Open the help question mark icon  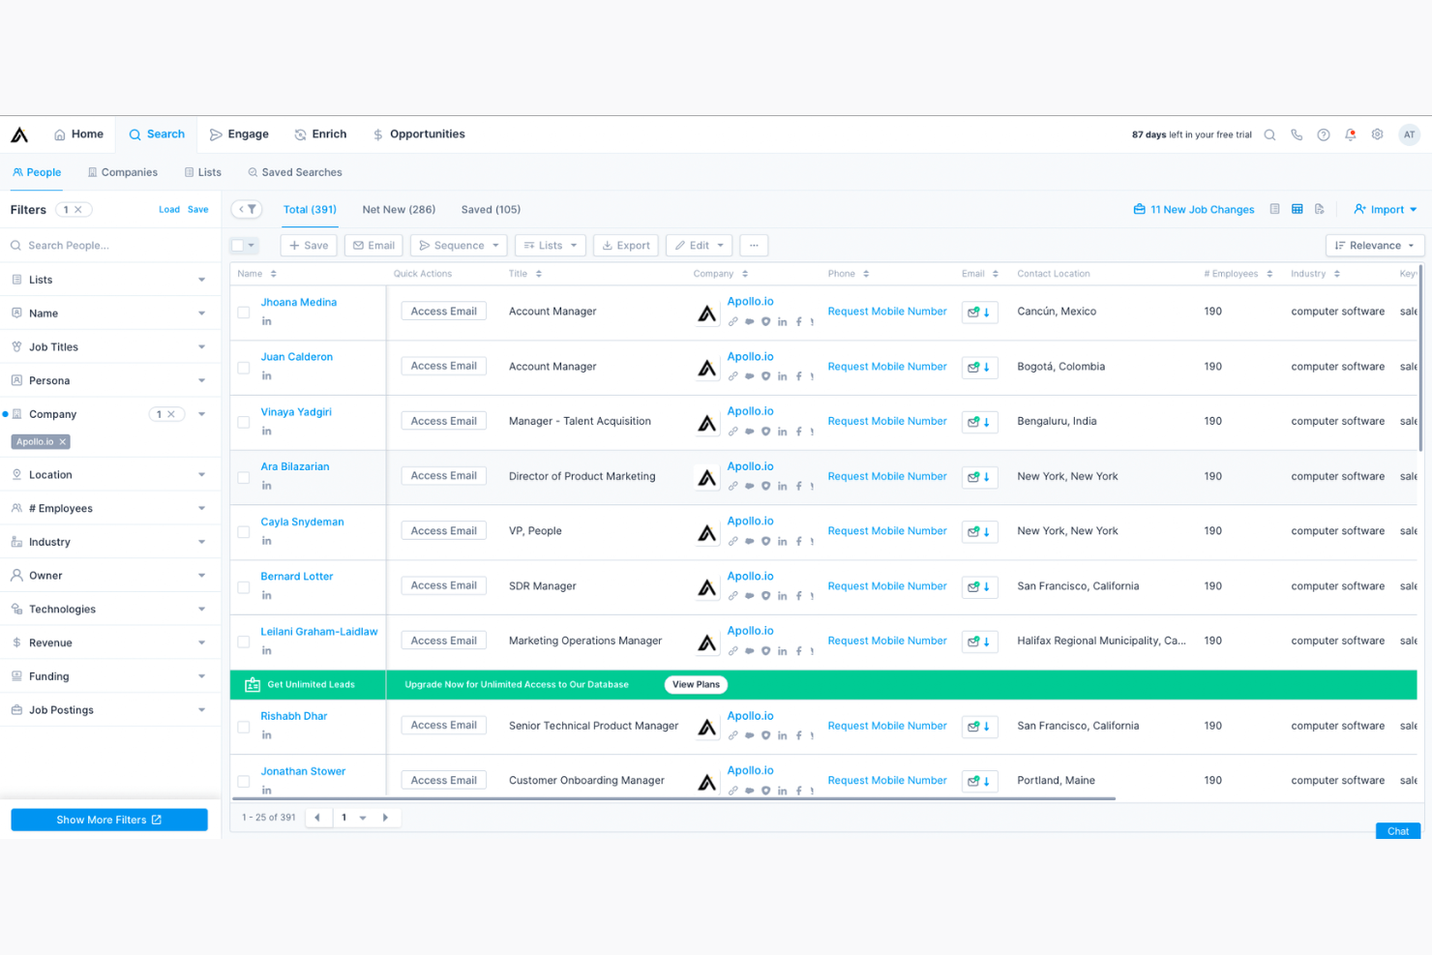pyautogui.click(x=1324, y=134)
